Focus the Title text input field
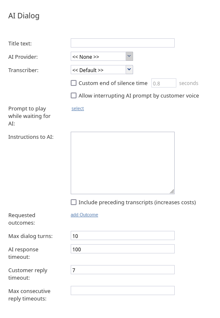The height and width of the screenshot is (318, 220). pyautogui.click(x=123, y=43)
